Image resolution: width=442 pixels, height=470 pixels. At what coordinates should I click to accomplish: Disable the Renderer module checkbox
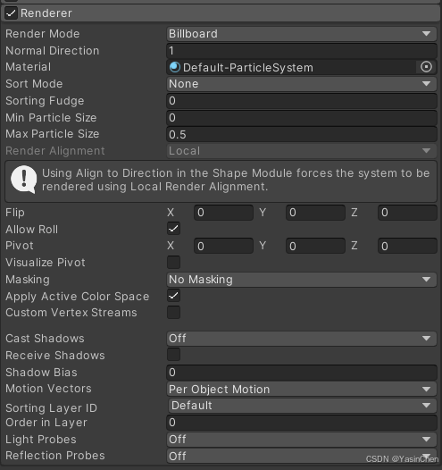[11, 13]
